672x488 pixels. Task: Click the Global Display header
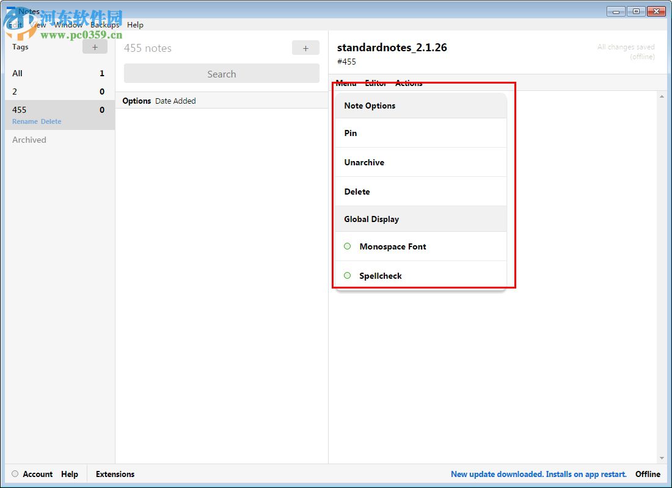[420, 219]
